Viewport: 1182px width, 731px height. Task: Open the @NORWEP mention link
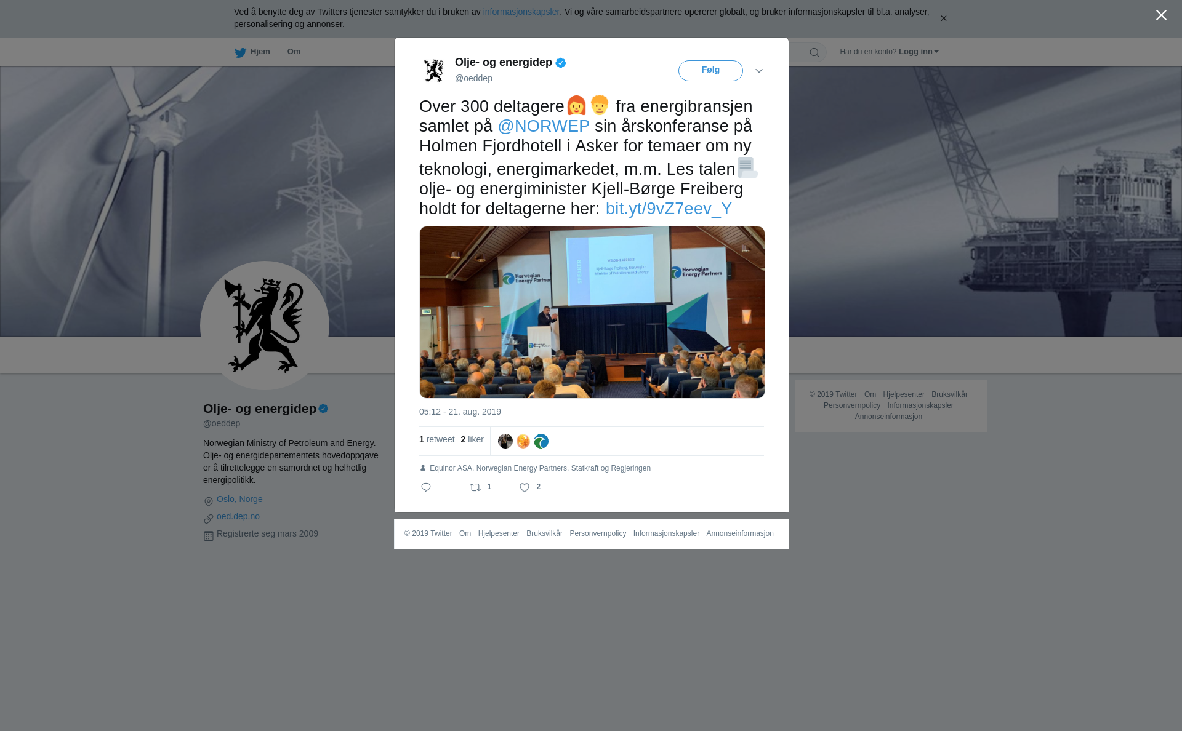tap(544, 126)
